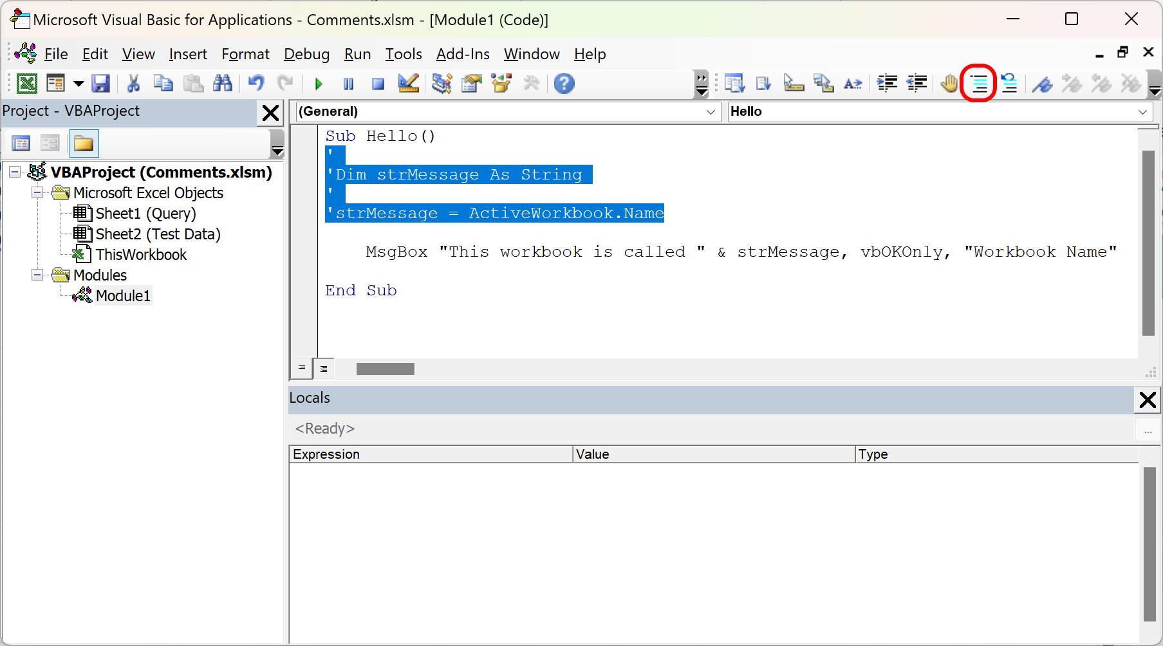Collapse the Modules folder

[37, 275]
